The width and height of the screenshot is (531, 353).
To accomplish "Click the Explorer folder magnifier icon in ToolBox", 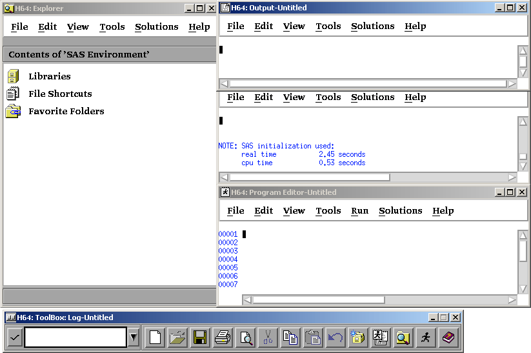I will click(x=403, y=338).
